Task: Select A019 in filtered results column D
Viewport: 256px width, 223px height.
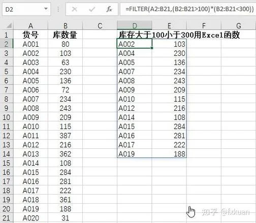Action: 135,154
